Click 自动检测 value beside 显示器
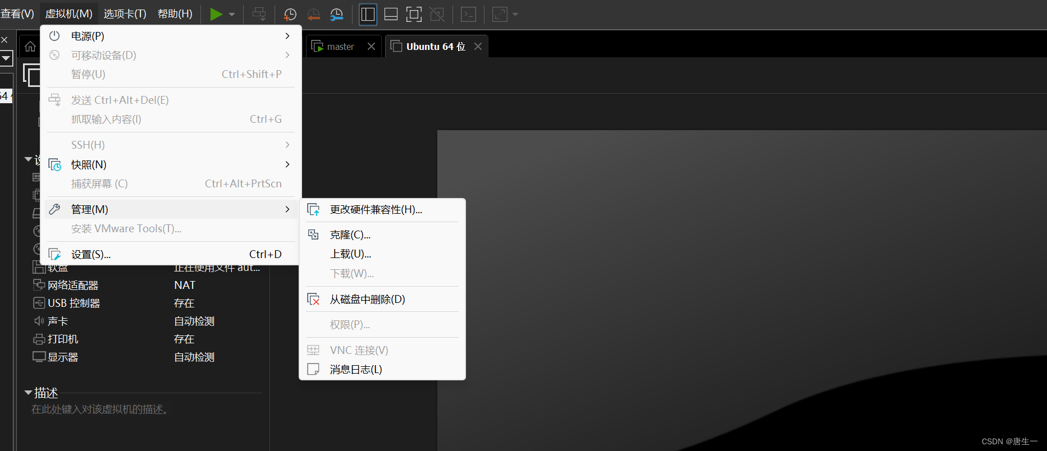 (x=194, y=357)
